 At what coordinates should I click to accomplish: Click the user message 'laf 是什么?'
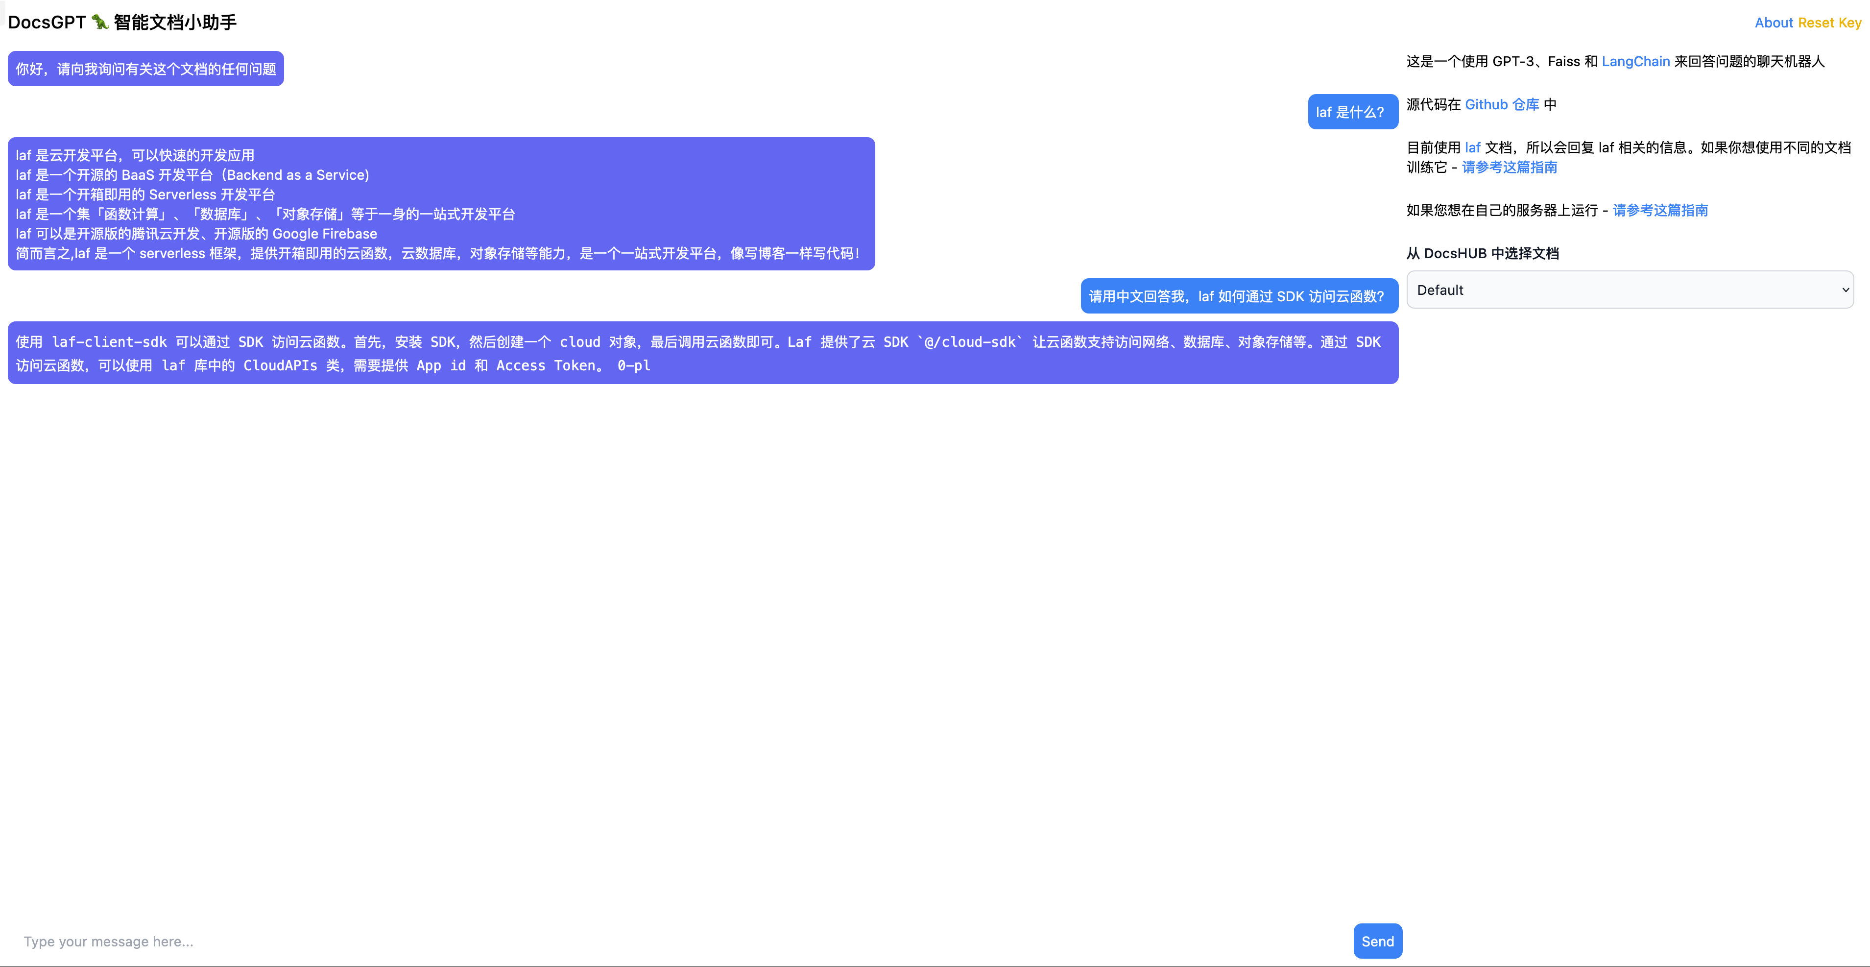coord(1352,112)
